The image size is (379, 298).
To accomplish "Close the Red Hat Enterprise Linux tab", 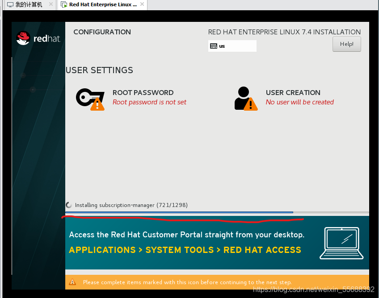I will (142, 4).
